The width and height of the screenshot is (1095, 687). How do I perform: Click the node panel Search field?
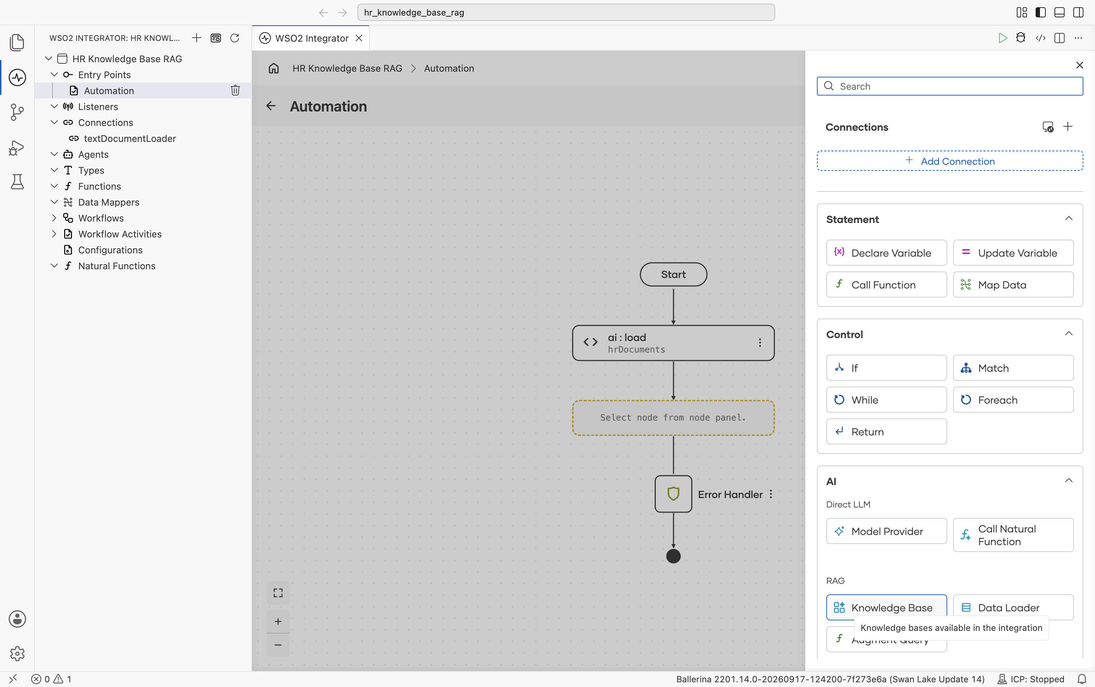(949, 86)
